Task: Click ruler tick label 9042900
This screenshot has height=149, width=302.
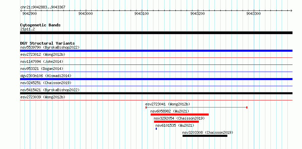Action: tap(30, 14)
